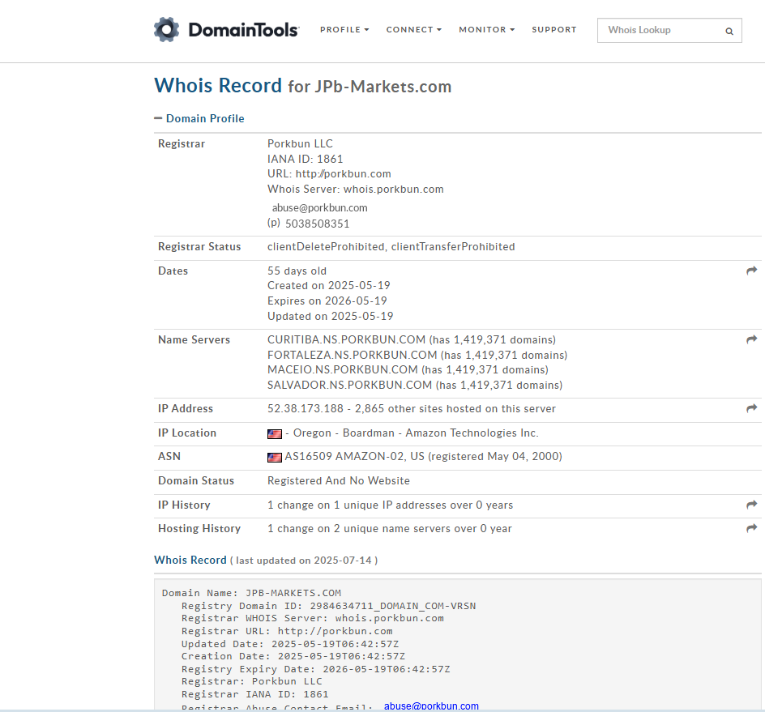The height and width of the screenshot is (712, 765).
Task: Click the US flag in IP Location row
Action: click(x=275, y=433)
